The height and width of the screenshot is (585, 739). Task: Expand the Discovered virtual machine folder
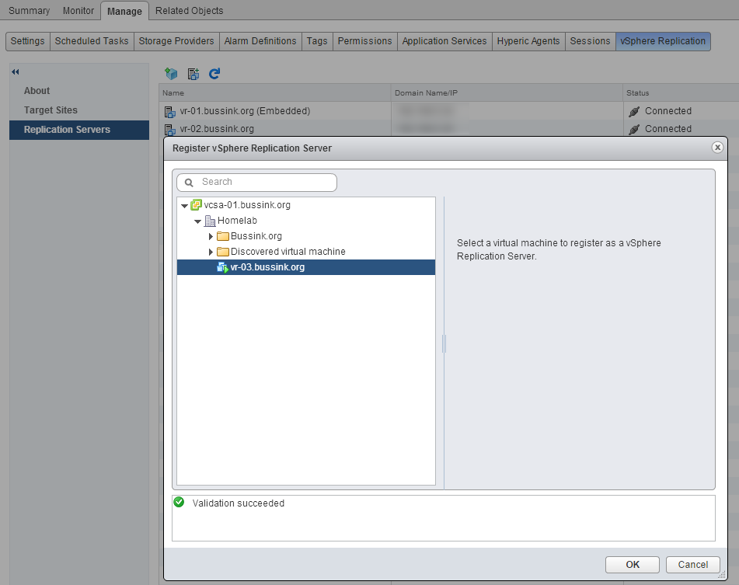tap(211, 252)
